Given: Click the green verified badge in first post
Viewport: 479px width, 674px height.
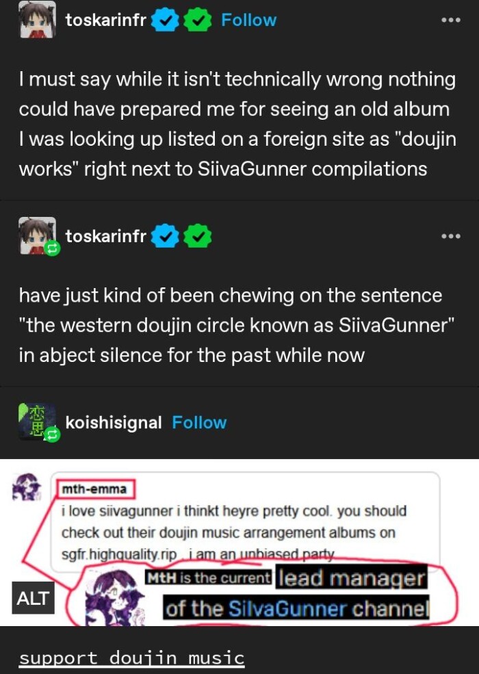Looking at the screenshot, I should (197, 21).
